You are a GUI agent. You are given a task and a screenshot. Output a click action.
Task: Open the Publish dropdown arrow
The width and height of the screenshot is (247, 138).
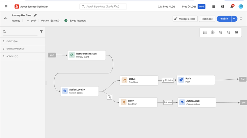pyautogui.click(x=234, y=19)
